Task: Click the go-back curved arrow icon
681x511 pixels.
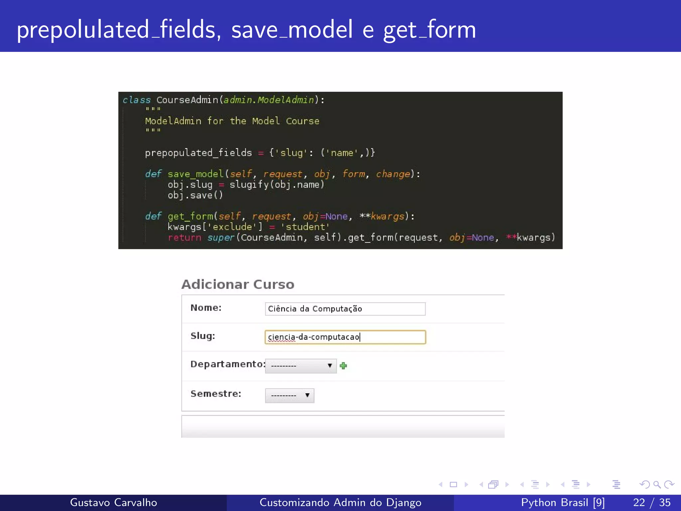Action: click(x=645, y=484)
